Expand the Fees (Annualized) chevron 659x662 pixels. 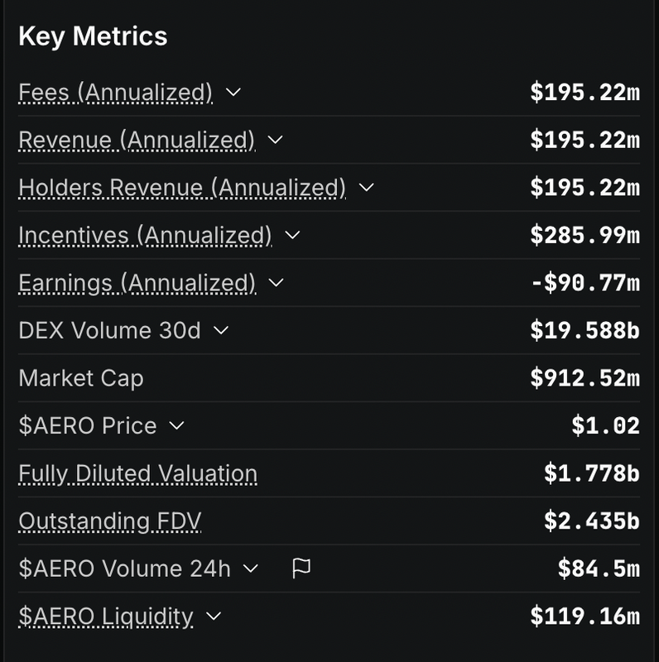pos(233,92)
